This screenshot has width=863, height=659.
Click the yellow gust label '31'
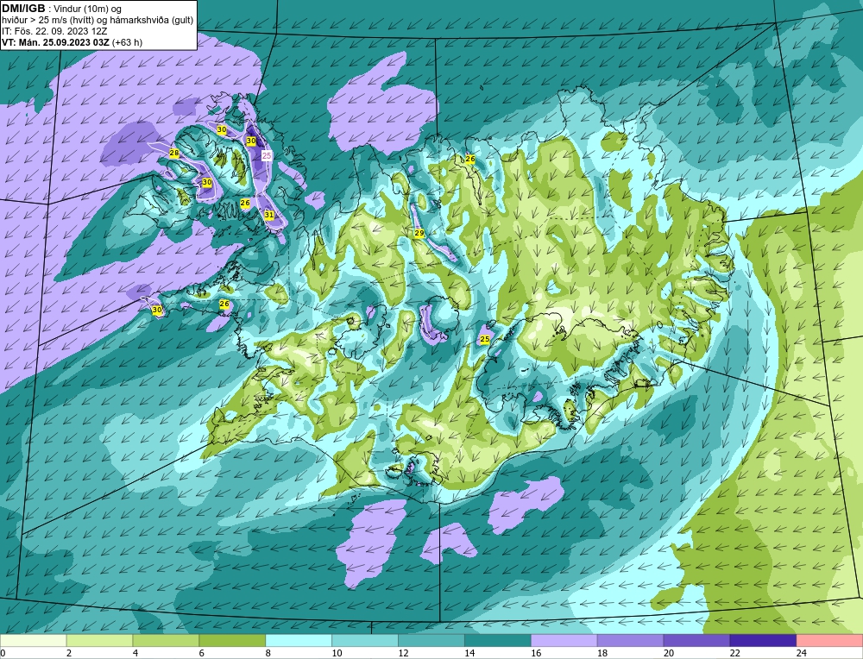coord(269,215)
